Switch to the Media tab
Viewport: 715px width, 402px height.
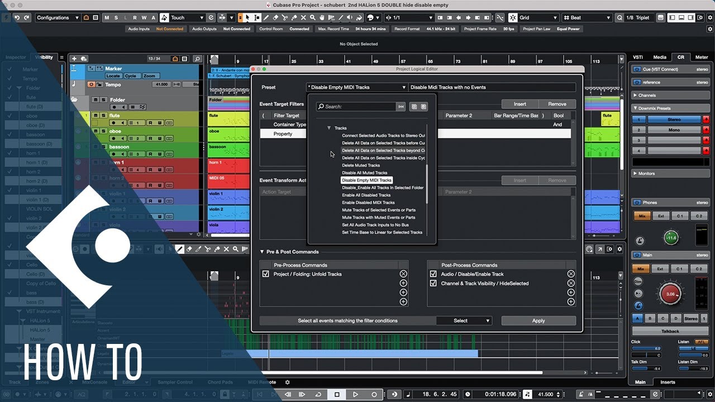tap(660, 57)
